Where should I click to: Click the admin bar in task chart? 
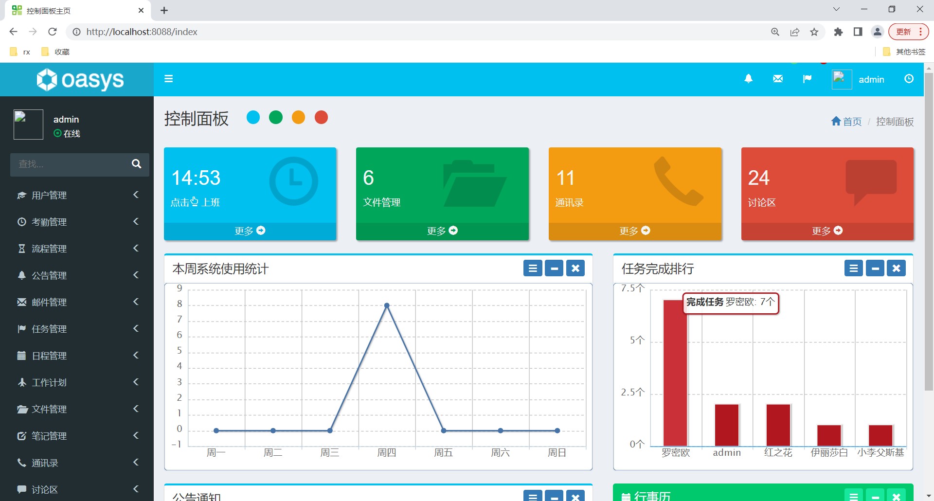pos(727,425)
